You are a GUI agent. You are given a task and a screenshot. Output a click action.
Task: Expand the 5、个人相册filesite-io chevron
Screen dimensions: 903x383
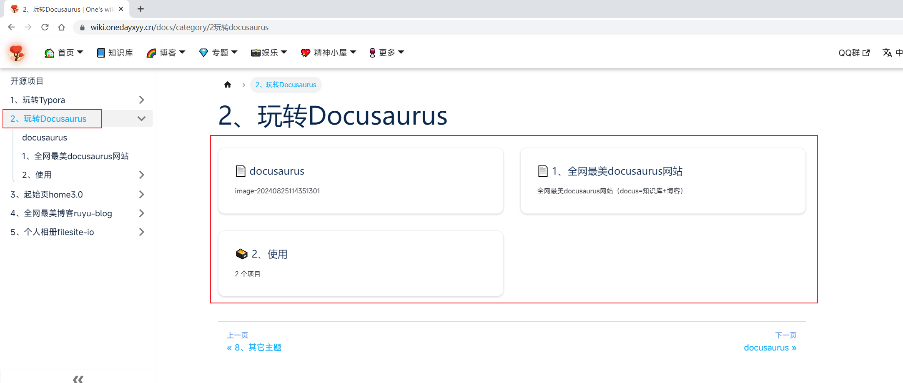coord(141,232)
